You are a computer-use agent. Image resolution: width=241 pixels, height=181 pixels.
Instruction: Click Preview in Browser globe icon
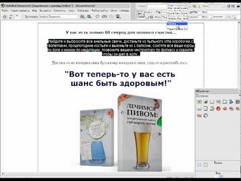tap(89, 17)
